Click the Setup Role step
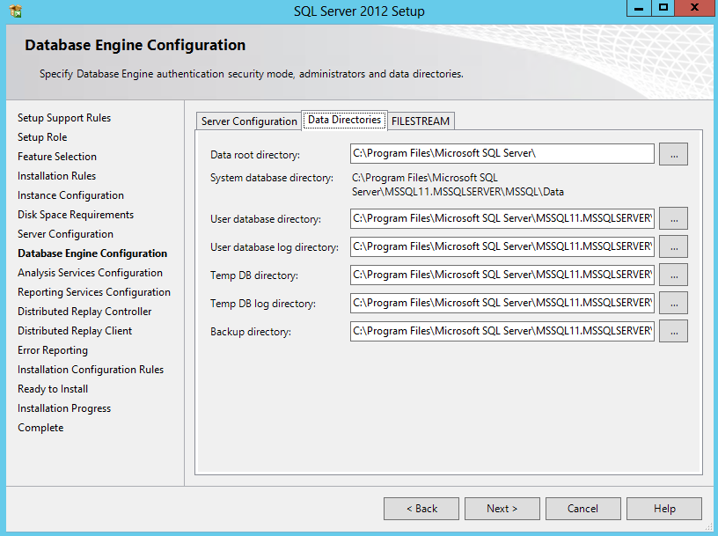This screenshot has height=536, width=718. (x=42, y=137)
